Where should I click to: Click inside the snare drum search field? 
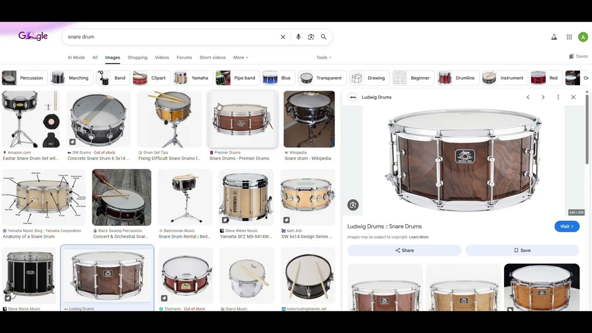click(x=171, y=37)
